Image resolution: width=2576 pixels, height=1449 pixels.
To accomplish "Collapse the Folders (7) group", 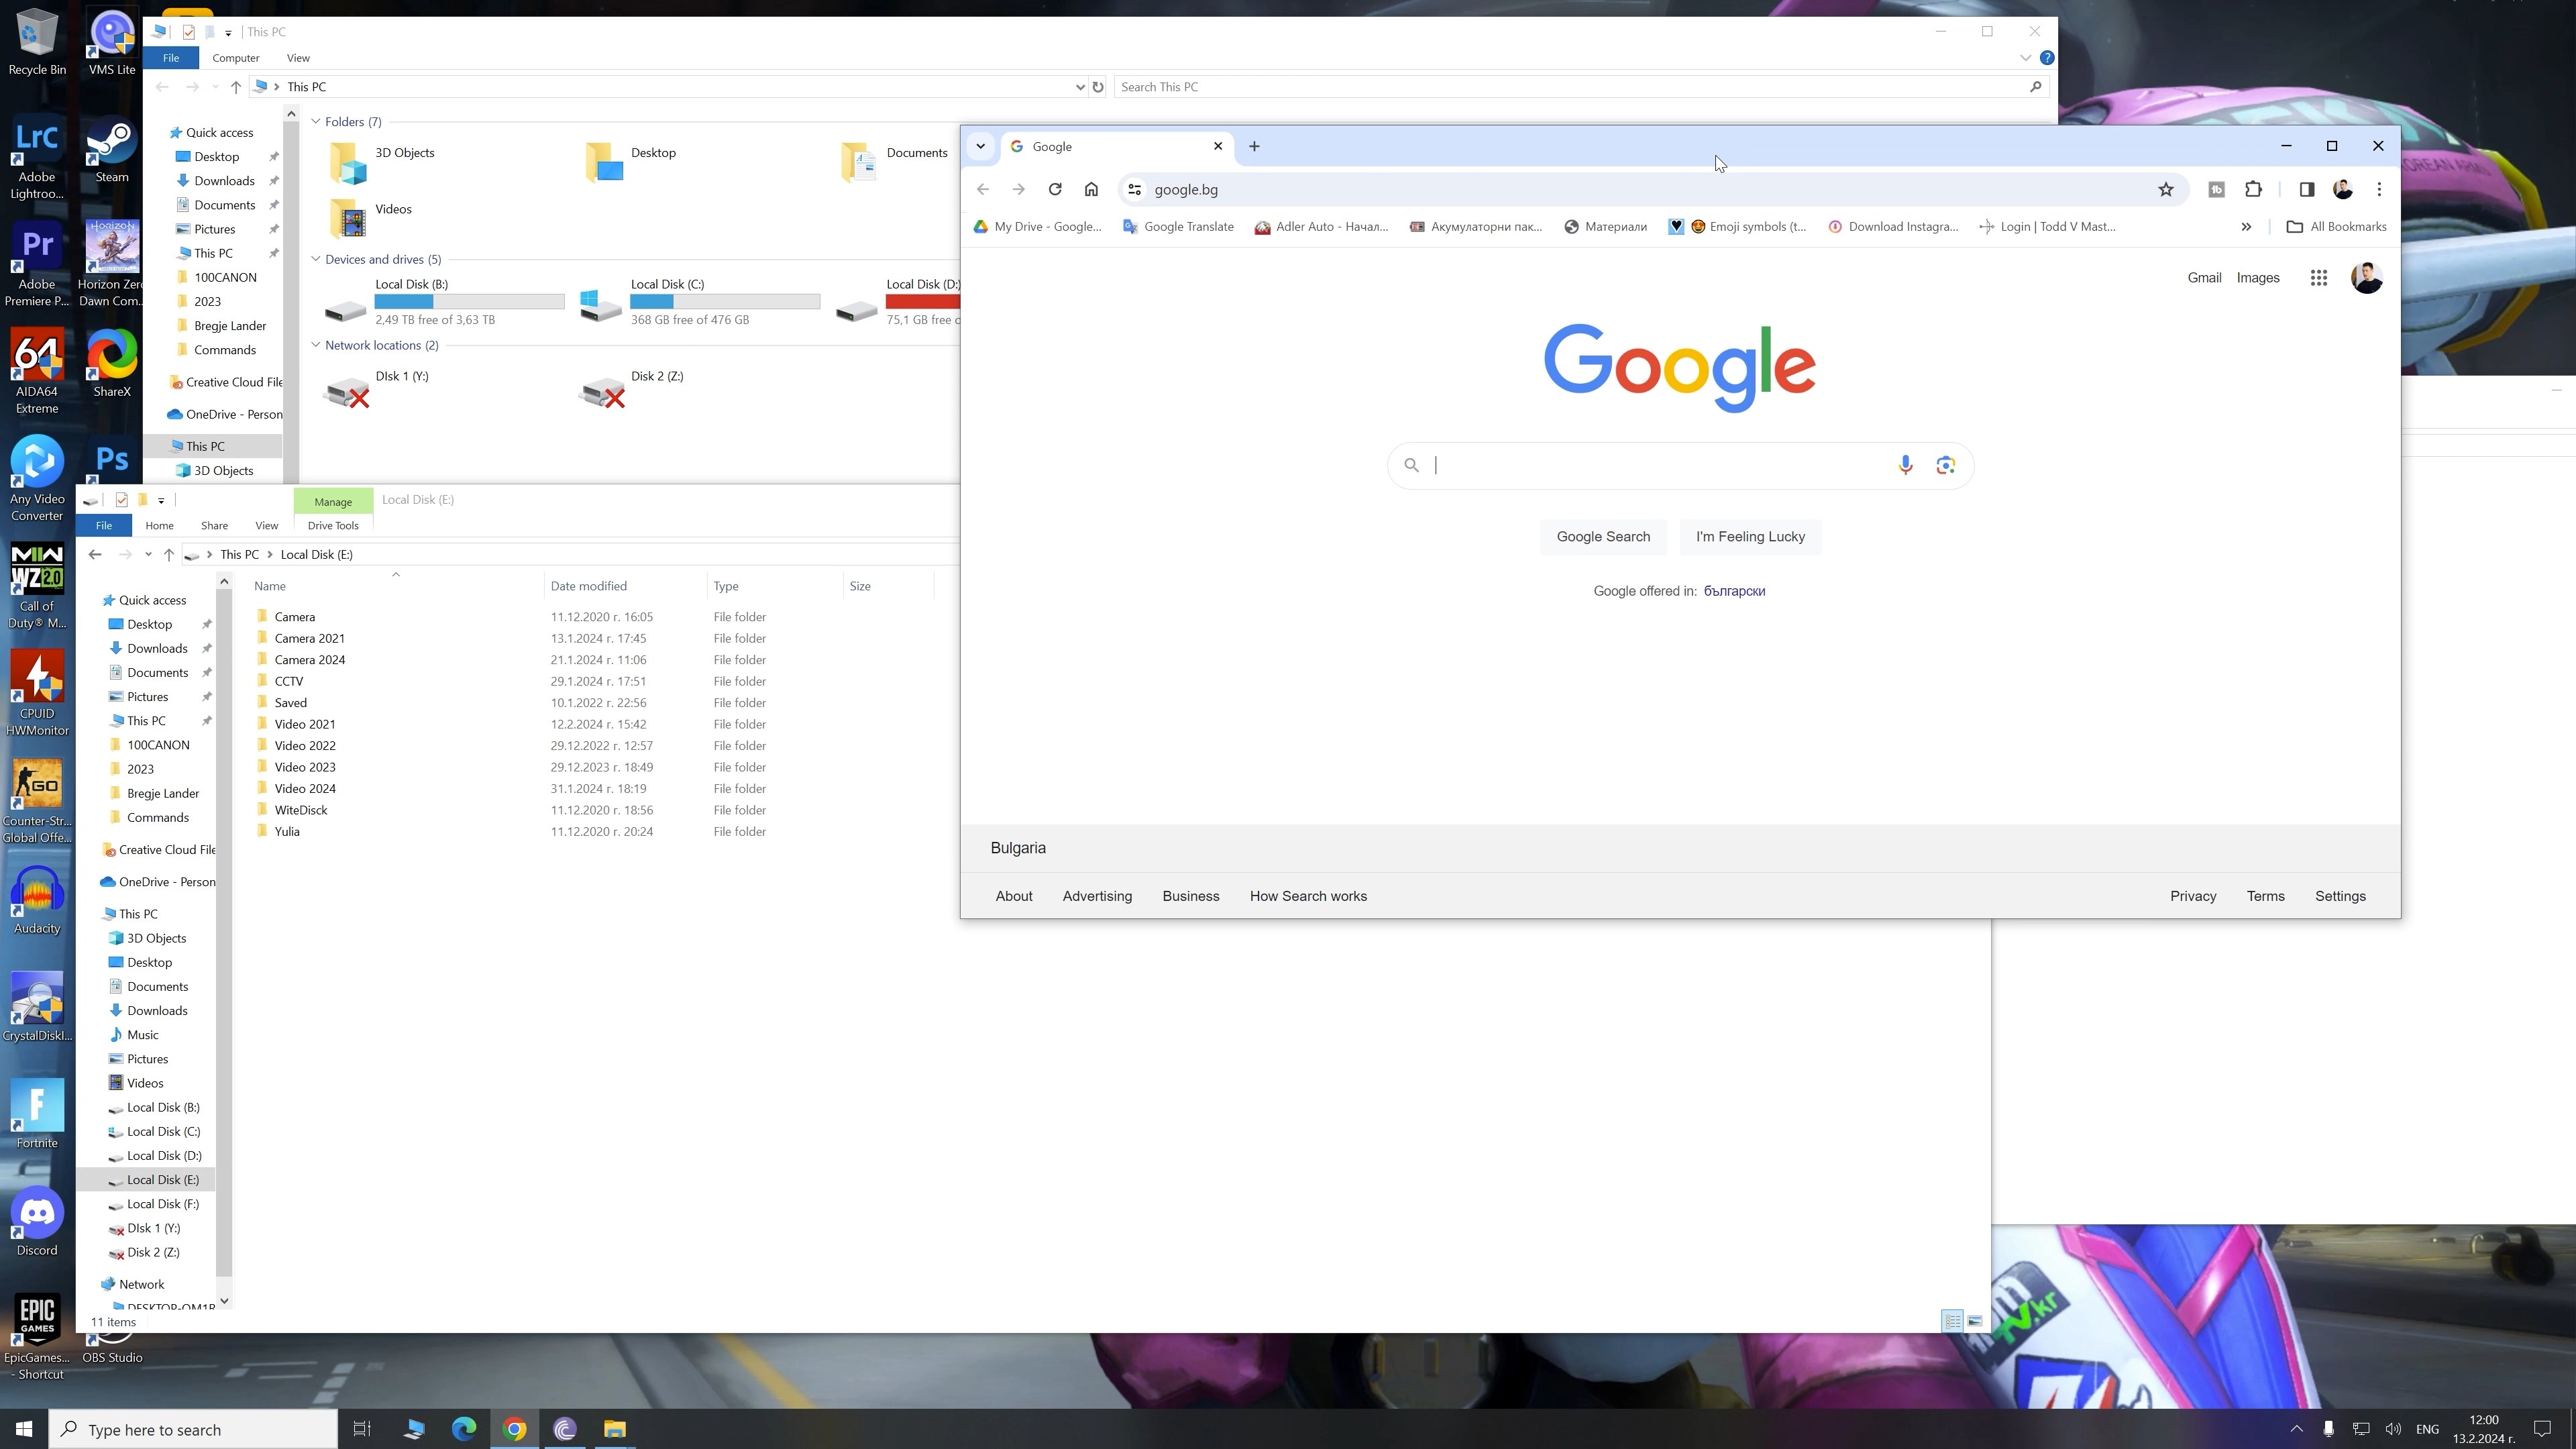I will point(316,122).
